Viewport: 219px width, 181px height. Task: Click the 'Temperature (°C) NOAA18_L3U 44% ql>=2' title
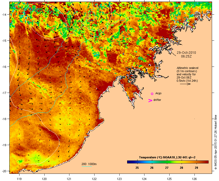pyautogui.click(x=167, y=157)
